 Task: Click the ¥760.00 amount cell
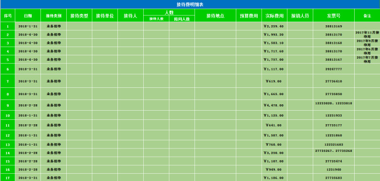pos(274,145)
